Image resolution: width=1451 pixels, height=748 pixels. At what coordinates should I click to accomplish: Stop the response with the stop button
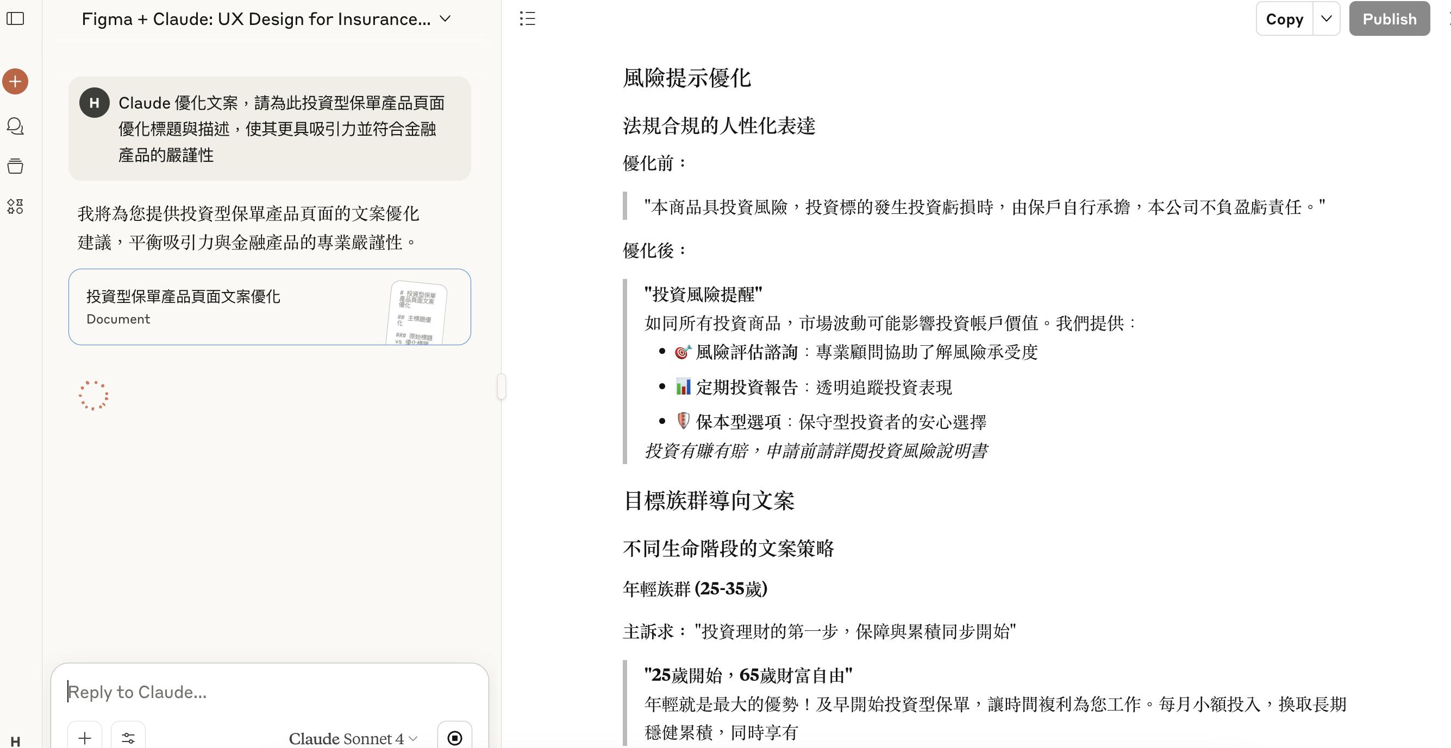pyautogui.click(x=454, y=737)
